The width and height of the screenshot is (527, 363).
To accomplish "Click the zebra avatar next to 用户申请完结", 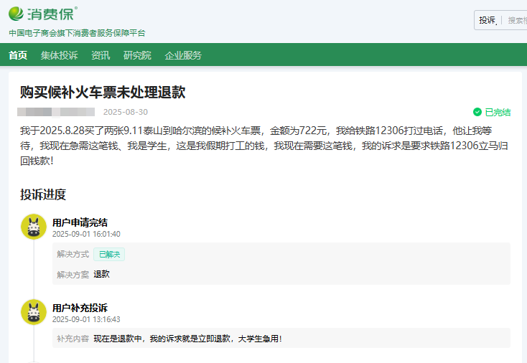I will tap(33, 227).
